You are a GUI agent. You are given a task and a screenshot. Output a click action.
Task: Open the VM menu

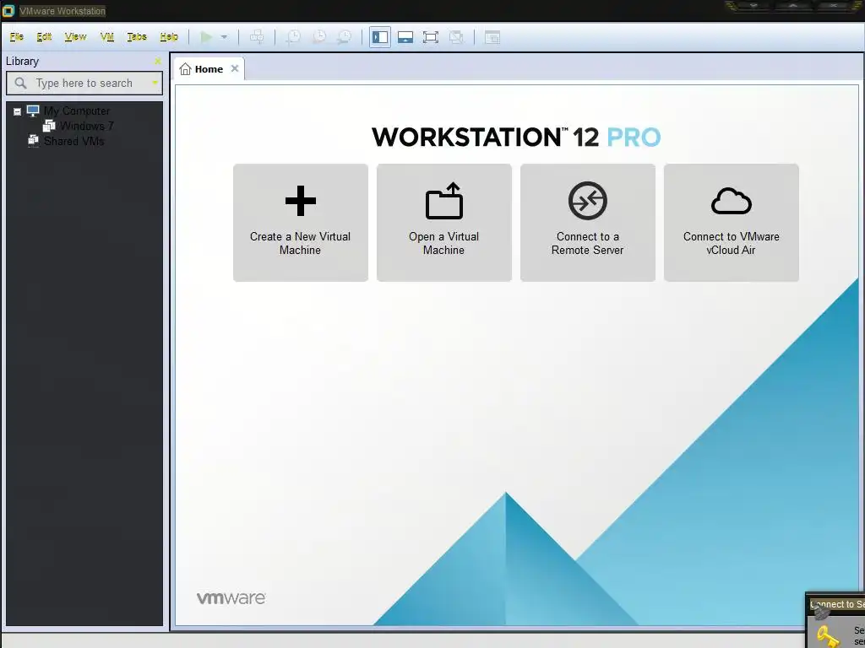click(107, 37)
